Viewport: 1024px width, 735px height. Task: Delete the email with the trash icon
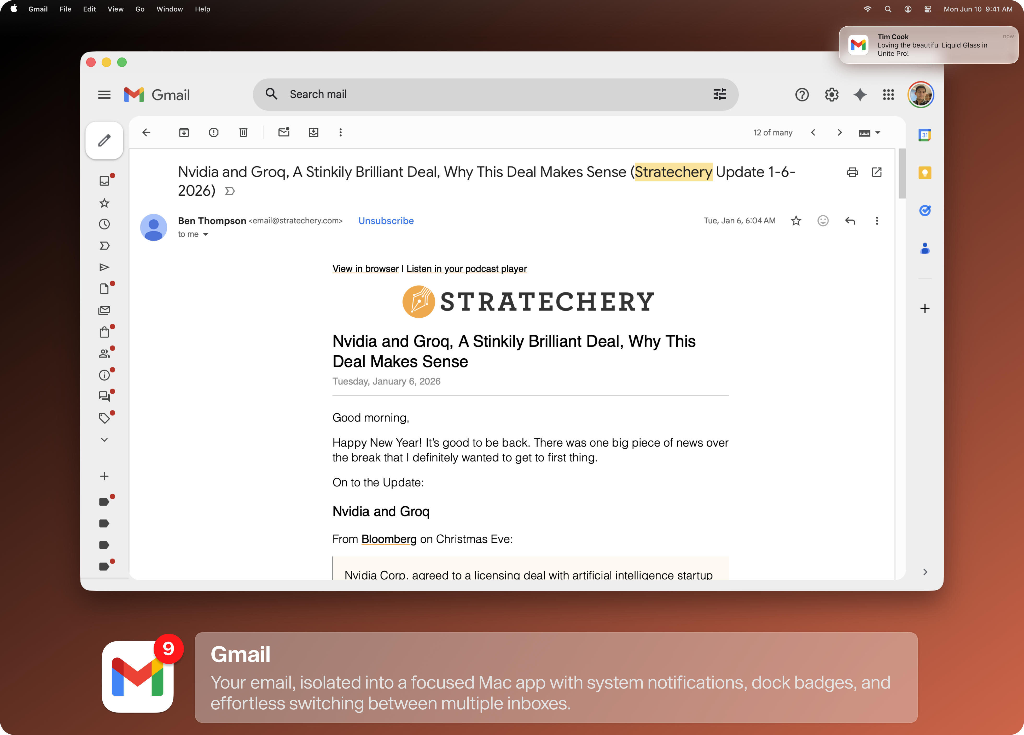[x=243, y=132]
